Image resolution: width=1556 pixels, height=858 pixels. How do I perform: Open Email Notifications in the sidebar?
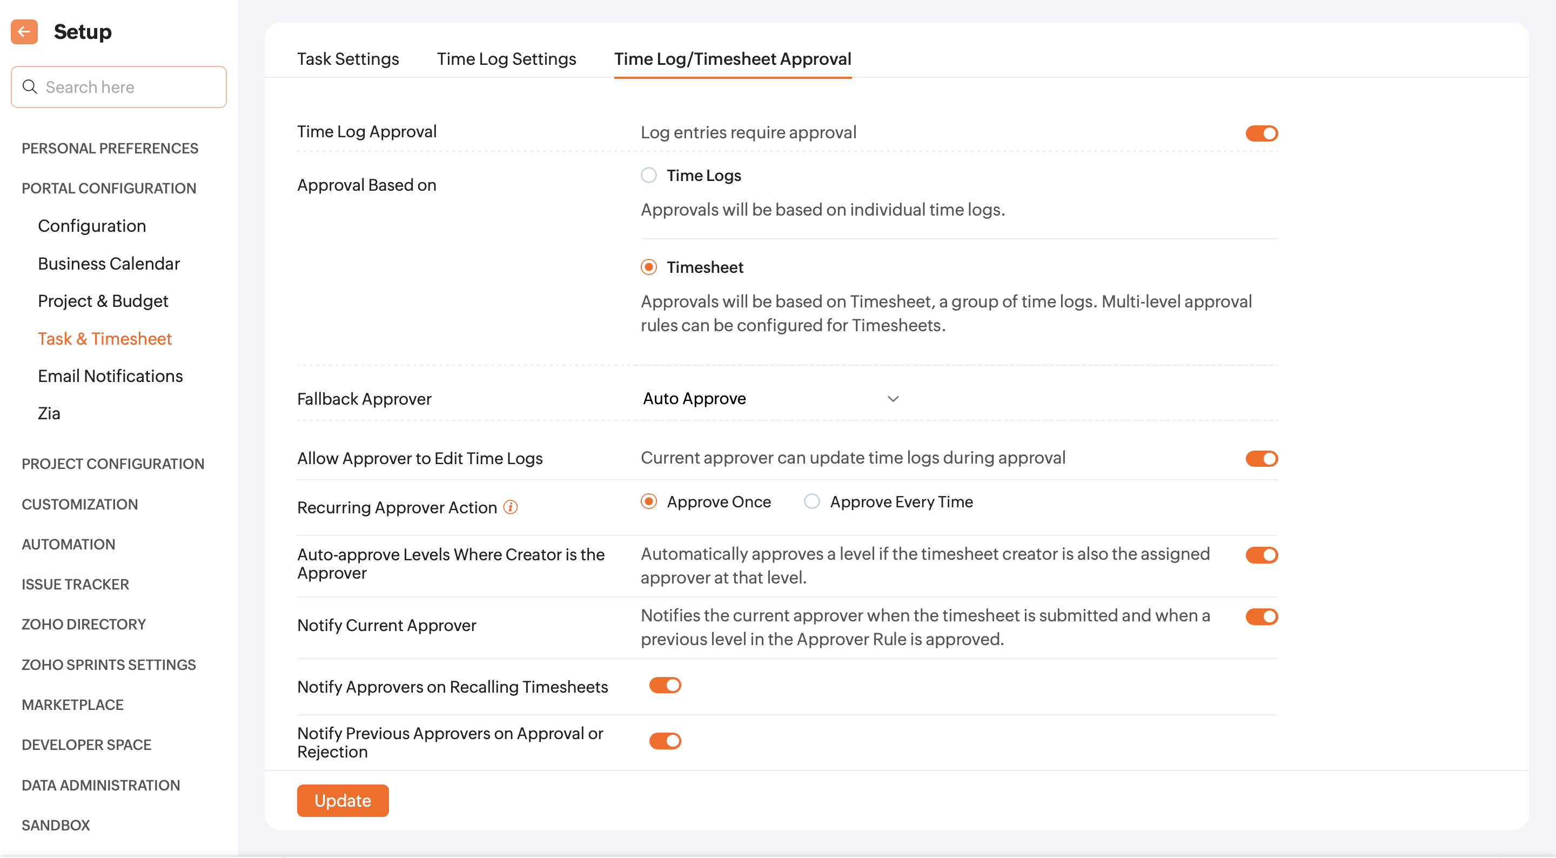pyautogui.click(x=110, y=376)
